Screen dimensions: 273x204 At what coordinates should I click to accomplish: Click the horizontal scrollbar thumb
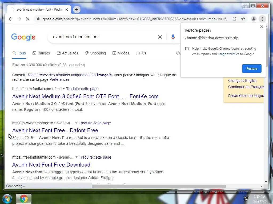coord(159,186)
